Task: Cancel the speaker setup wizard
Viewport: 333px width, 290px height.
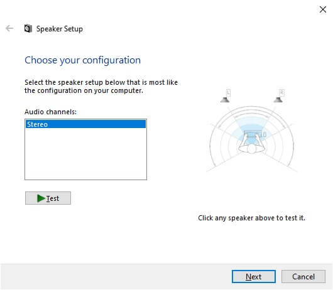Action: coord(303,276)
